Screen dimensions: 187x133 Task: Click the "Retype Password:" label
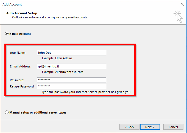(x=22, y=86)
